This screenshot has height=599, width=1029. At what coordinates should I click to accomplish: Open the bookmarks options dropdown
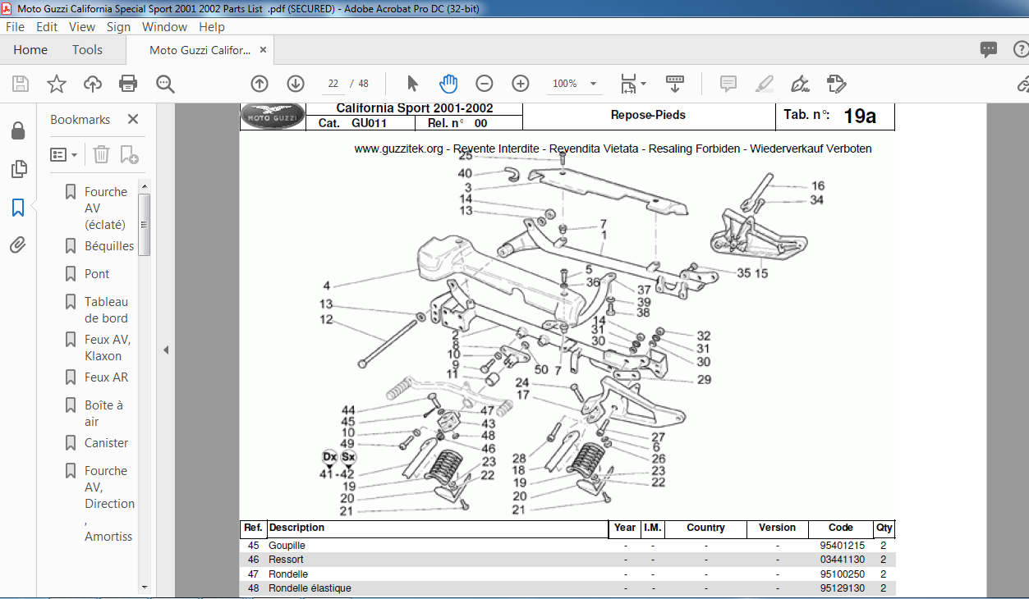click(64, 154)
